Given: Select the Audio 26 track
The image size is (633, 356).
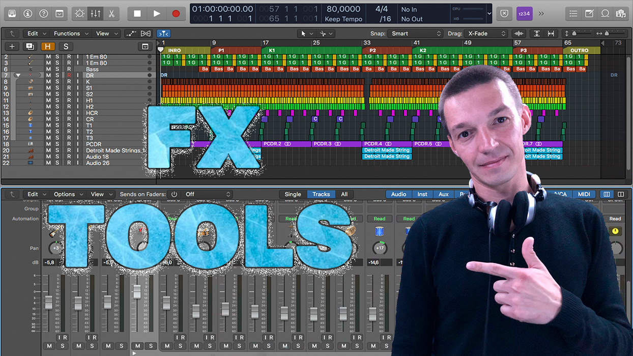Looking at the screenshot, I should tap(97, 163).
